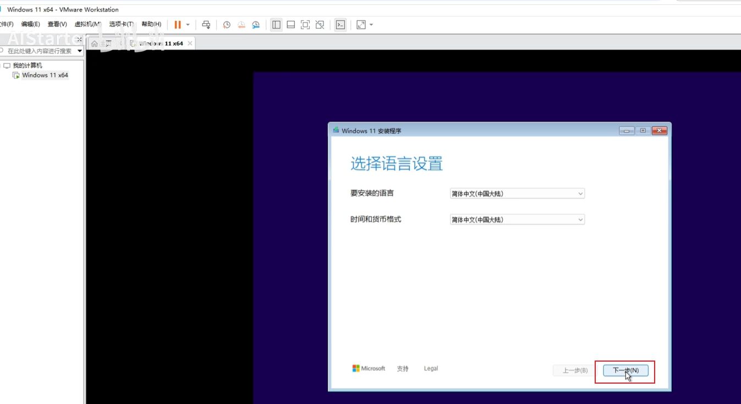Open the Legal link in installer
The width and height of the screenshot is (741, 404).
point(431,369)
